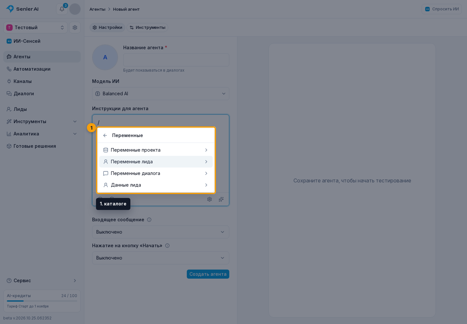Click the beta v.2026.10.25.062352 version text
Viewport: 467px width, 324px height.
[27, 318]
